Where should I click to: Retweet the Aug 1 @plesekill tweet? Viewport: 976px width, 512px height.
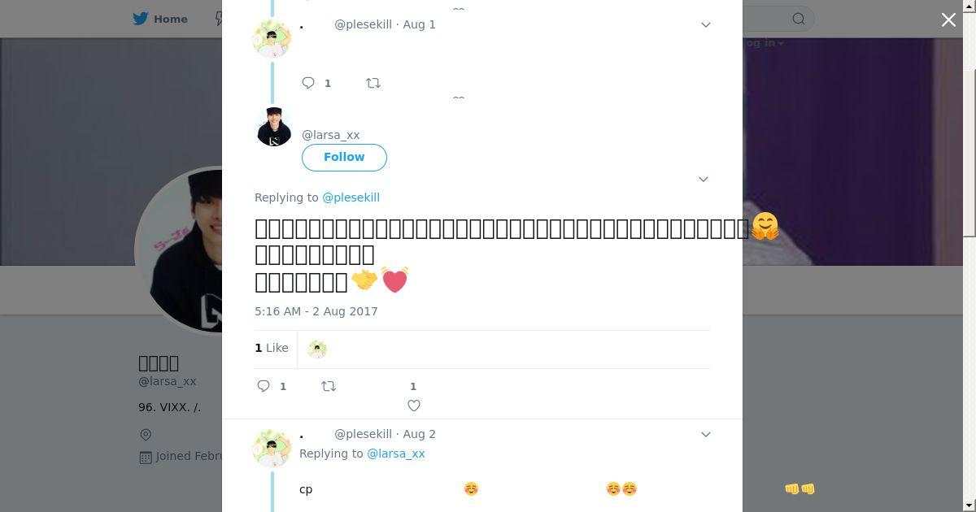point(373,83)
